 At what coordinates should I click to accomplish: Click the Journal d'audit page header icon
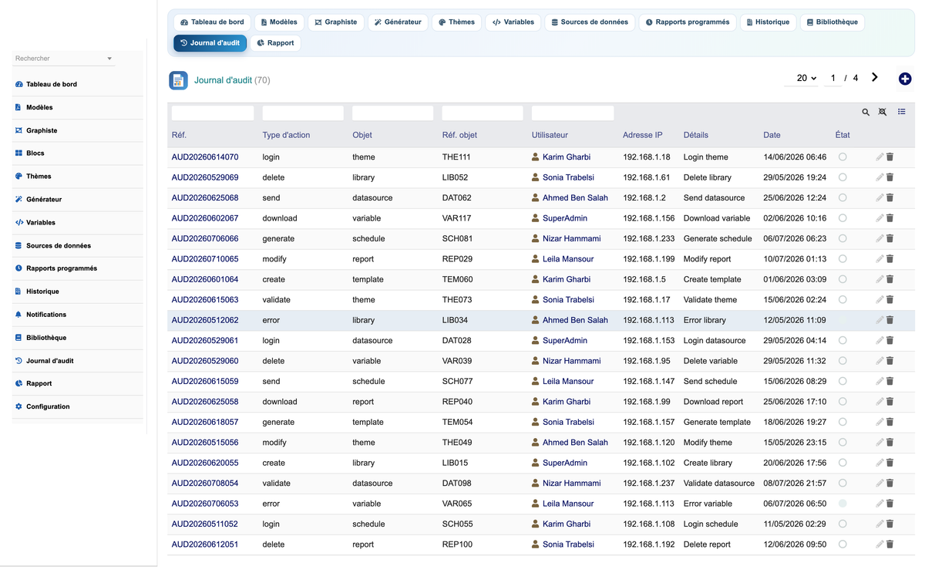(178, 80)
